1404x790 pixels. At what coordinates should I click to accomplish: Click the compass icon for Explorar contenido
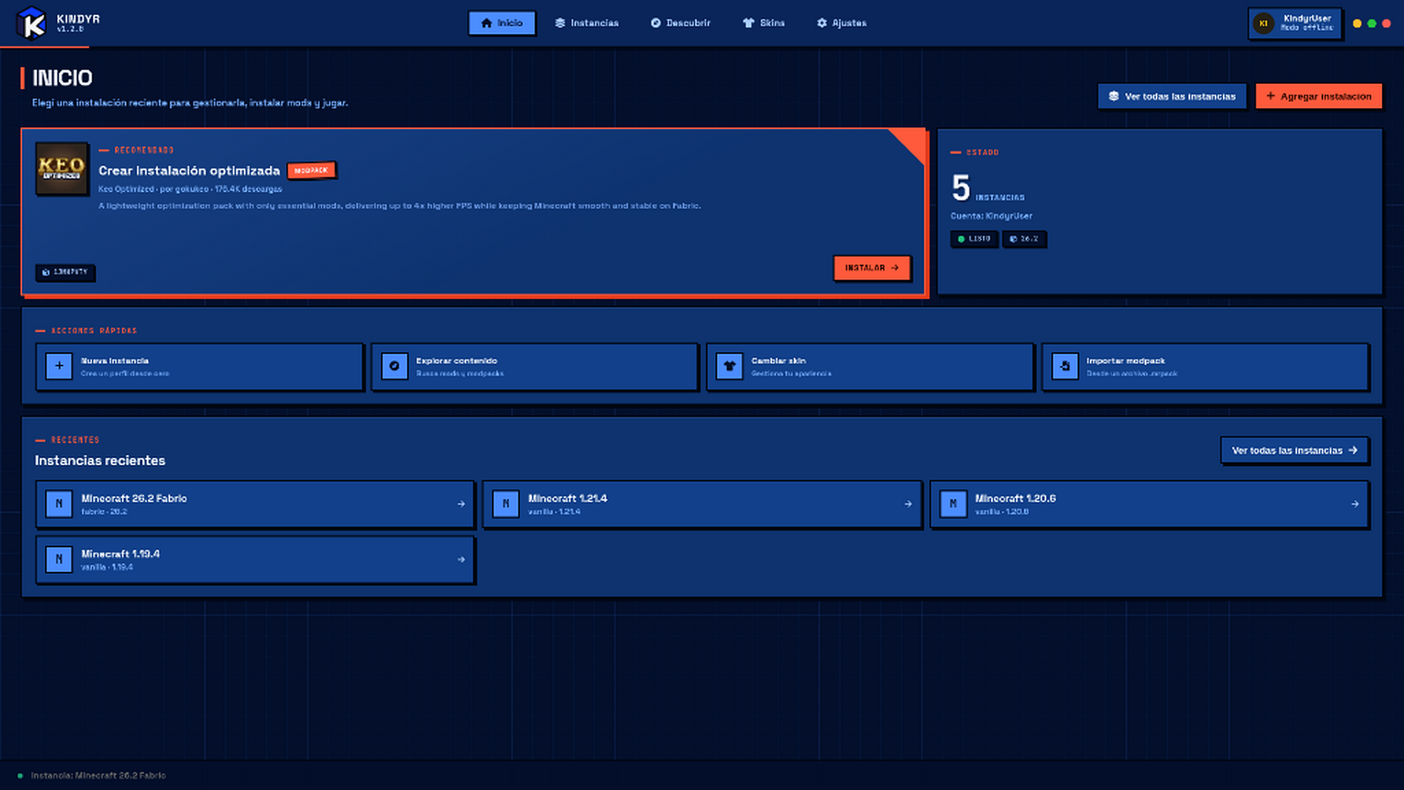[x=394, y=366]
